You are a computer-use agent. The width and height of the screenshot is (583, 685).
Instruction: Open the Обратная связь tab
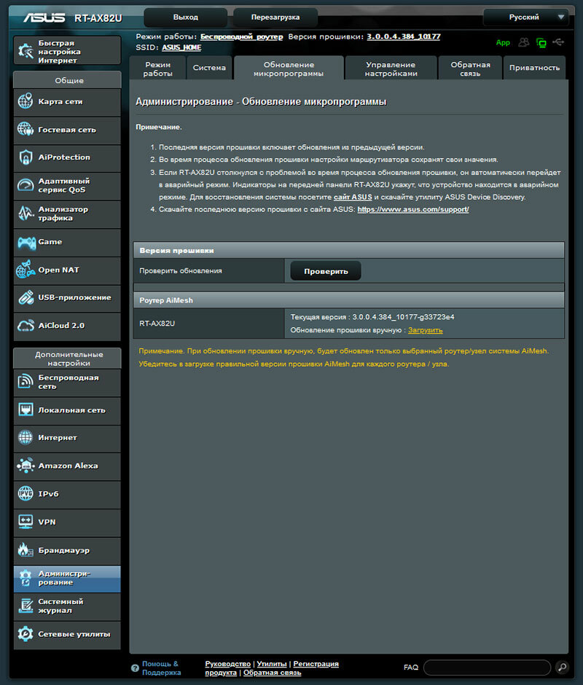tap(470, 68)
